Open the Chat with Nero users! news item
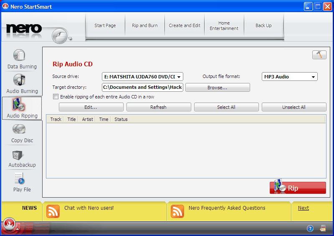 tap(89, 208)
